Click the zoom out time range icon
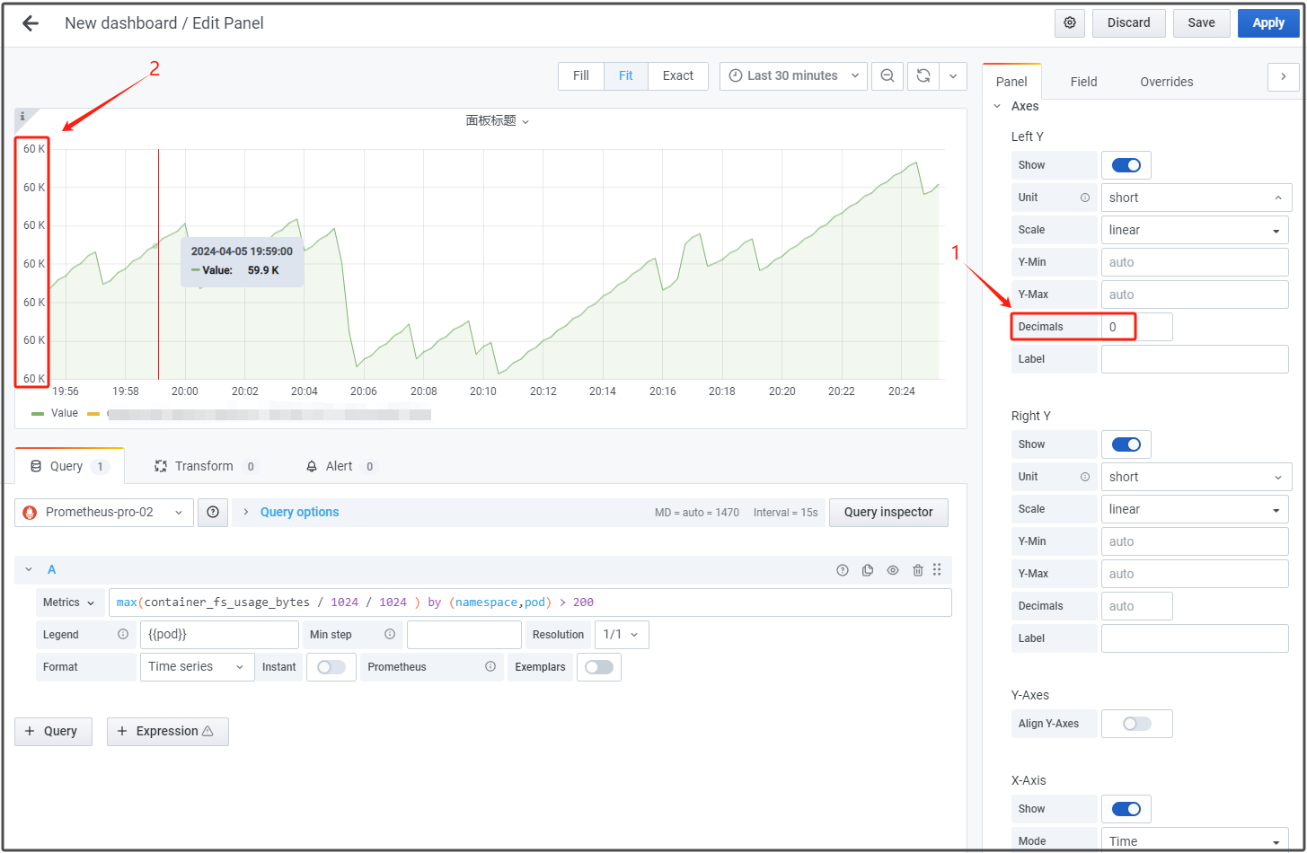This screenshot has width=1307, height=853. coord(887,76)
